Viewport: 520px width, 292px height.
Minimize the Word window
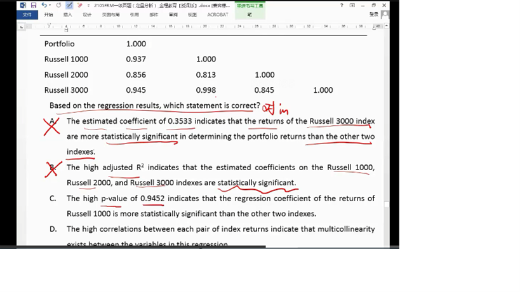click(363, 5)
